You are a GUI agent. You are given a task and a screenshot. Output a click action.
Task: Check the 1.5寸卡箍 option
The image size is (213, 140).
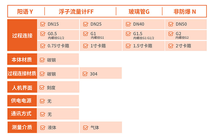tap(128, 46)
